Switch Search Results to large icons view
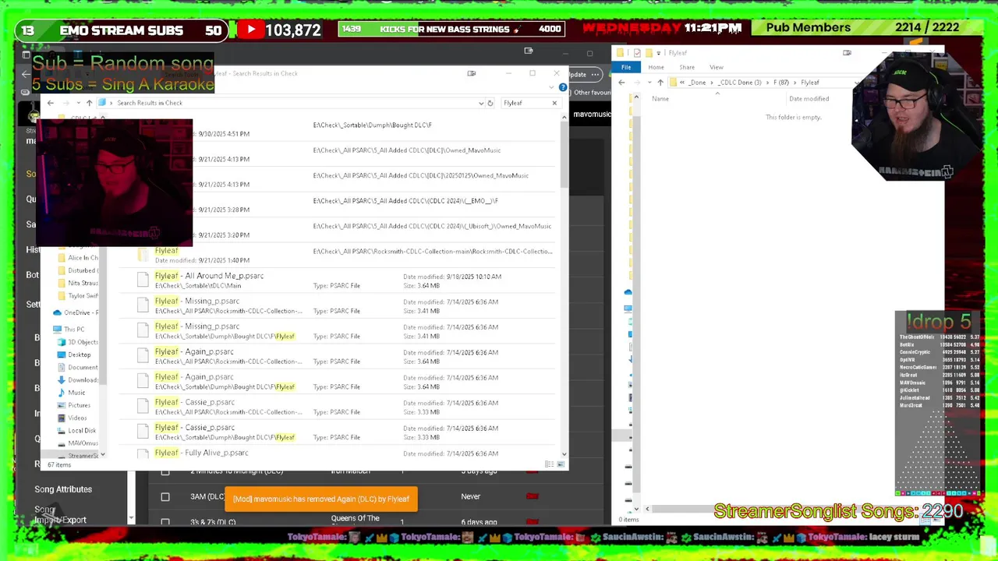Image resolution: width=998 pixels, height=561 pixels. (560, 464)
